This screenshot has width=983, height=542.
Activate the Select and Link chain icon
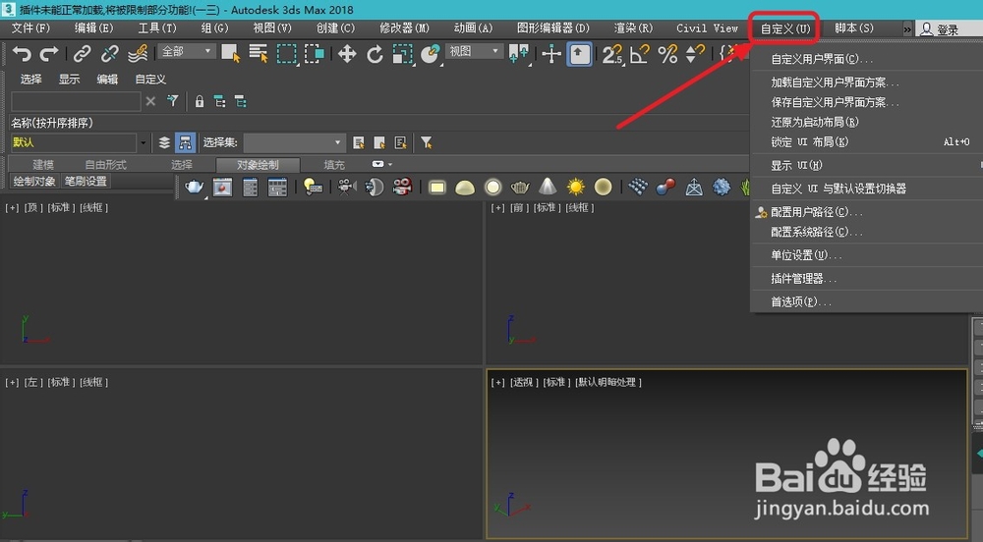click(83, 54)
